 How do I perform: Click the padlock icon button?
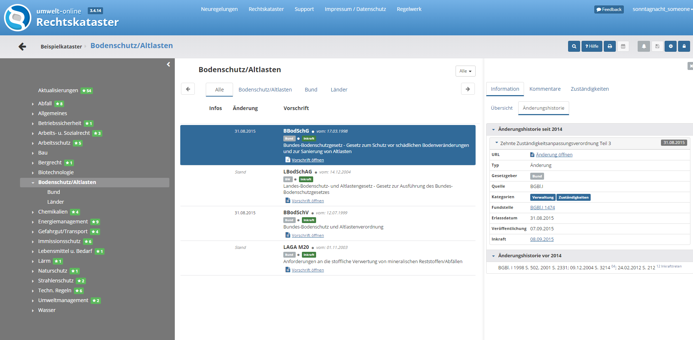click(x=684, y=46)
